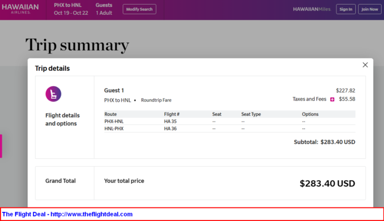Select PHX to HNL trip header

[x=70, y=9]
